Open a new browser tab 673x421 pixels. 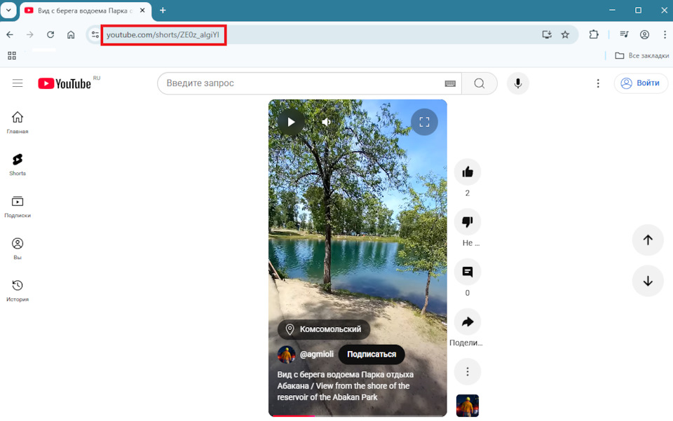pyautogui.click(x=163, y=11)
